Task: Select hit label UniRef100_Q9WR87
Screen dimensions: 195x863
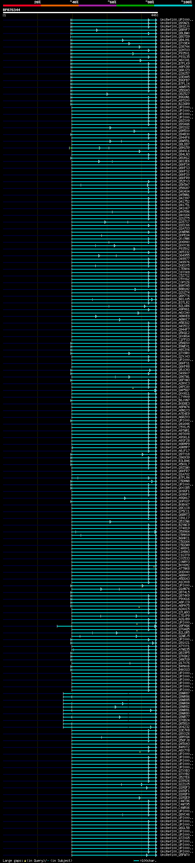Action: pos(175,693)
